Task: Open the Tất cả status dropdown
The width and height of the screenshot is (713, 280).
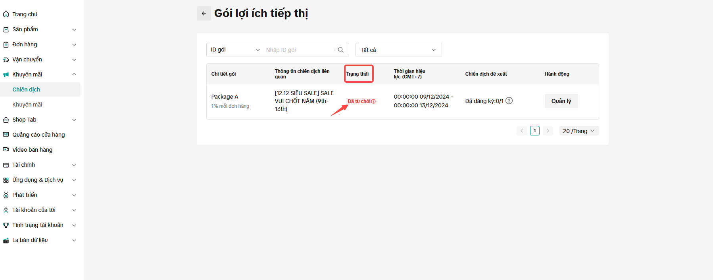Action: (398, 50)
